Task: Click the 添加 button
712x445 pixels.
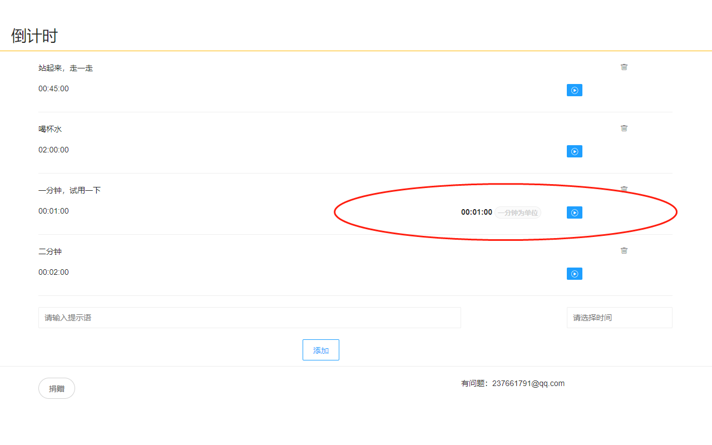Action: [x=321, y=350]
